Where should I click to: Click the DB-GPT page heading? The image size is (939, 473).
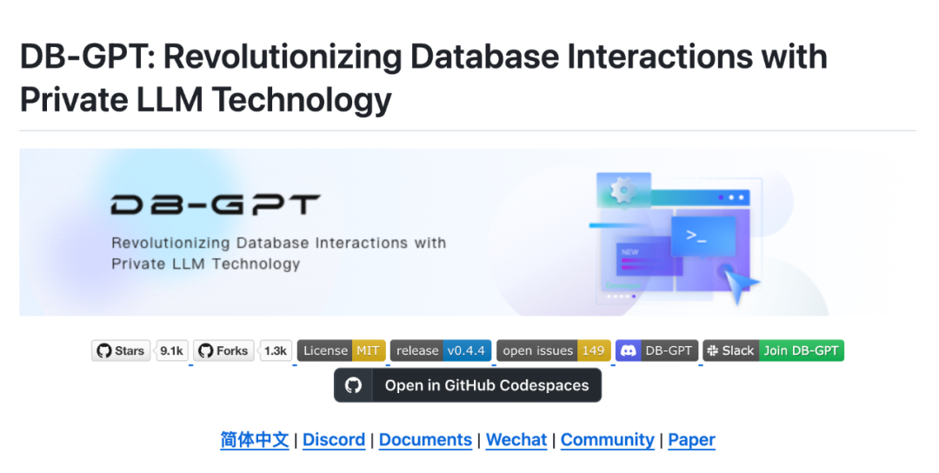pyautogui.click(x=423, y=78)
